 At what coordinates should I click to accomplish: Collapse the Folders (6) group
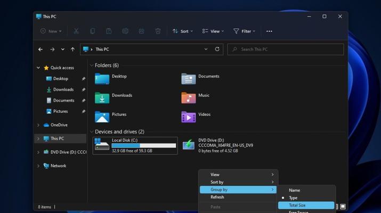pos(92,65)
